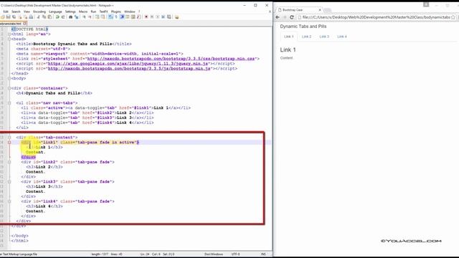Viewport: 459px width, 258px height.
Task: Open the Encoding menu
Action: click(x=39, y=11)
